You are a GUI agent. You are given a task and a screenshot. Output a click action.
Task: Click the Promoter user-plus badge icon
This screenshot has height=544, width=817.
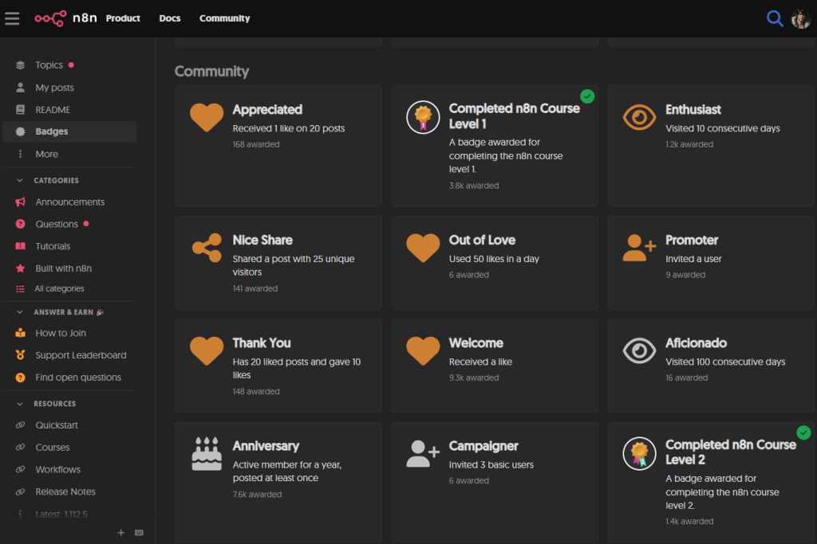(x=639, y=248)
